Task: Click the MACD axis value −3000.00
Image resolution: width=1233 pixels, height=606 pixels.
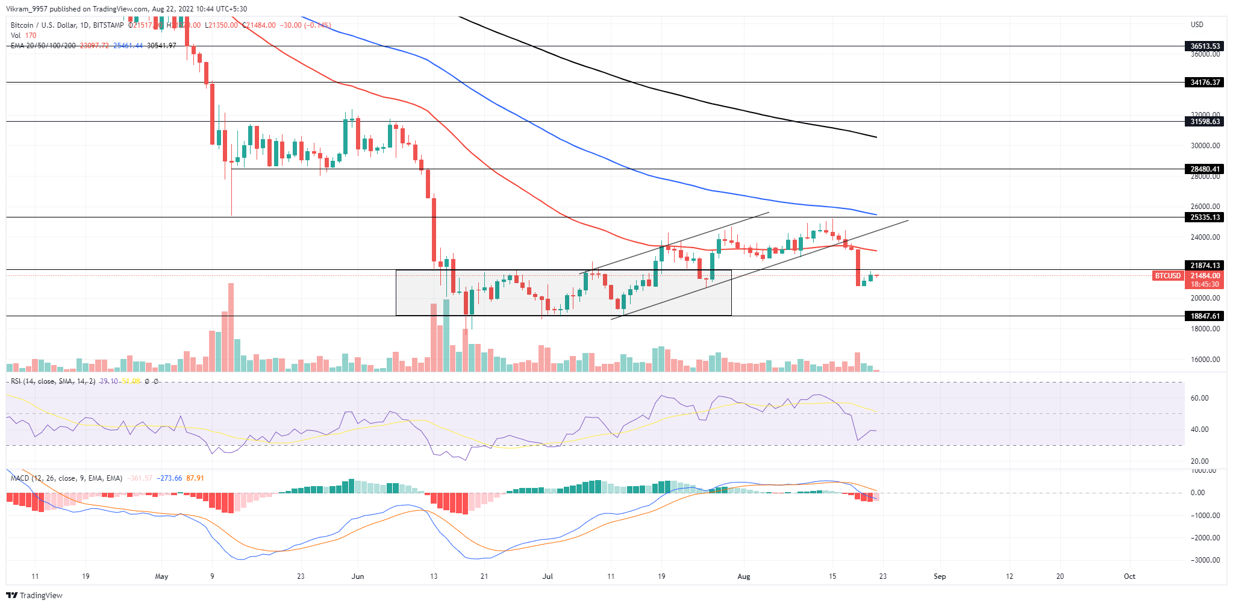Action: pos(1205,560)
